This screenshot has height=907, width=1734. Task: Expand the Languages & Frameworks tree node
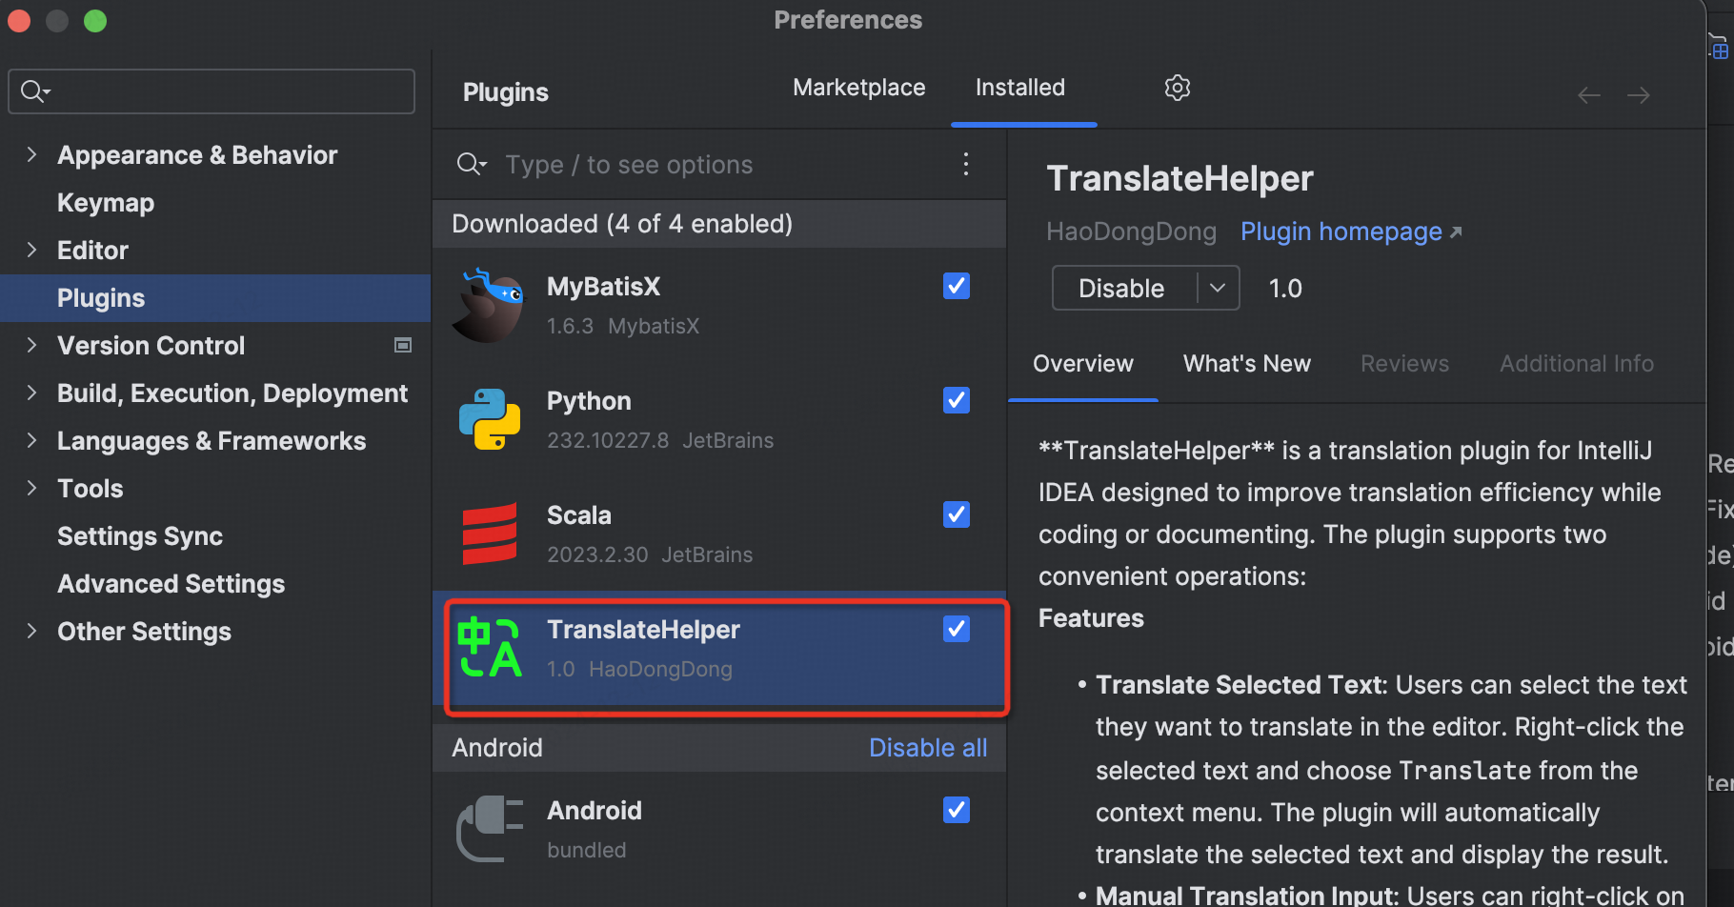point(32,441)
